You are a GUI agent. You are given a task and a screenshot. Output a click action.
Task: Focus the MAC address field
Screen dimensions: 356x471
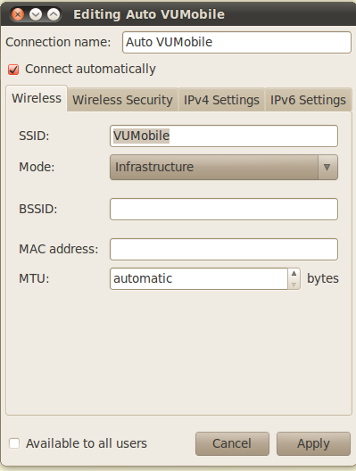(224, 249)
